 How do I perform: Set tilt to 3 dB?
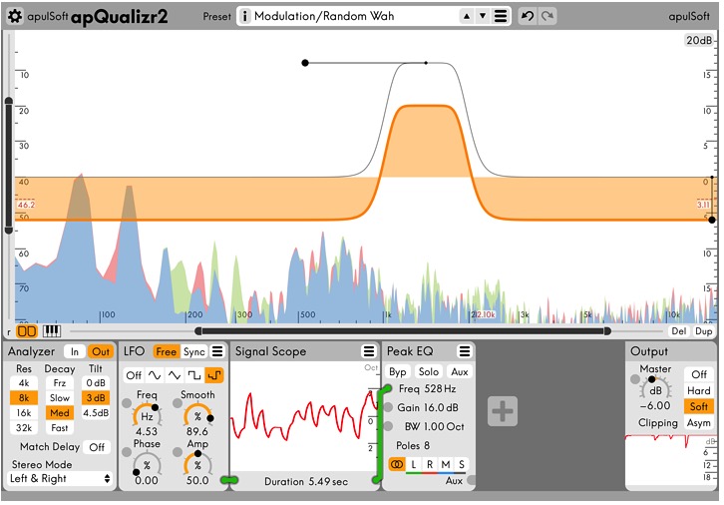tap(96, 398)
